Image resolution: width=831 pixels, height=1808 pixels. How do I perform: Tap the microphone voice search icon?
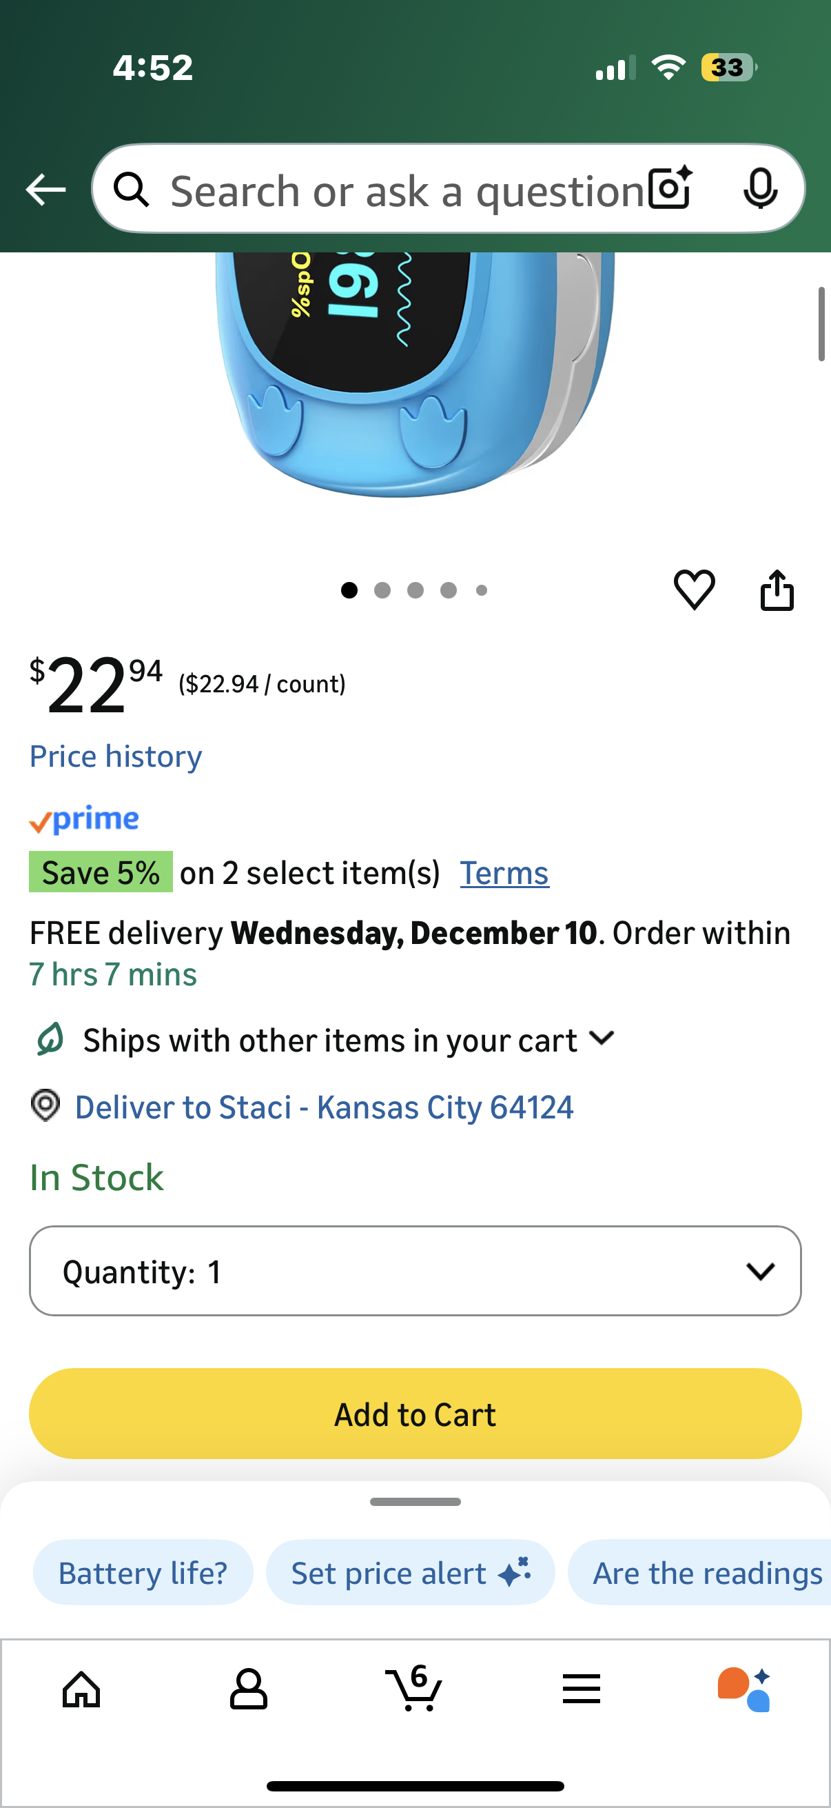coord(759,189)
